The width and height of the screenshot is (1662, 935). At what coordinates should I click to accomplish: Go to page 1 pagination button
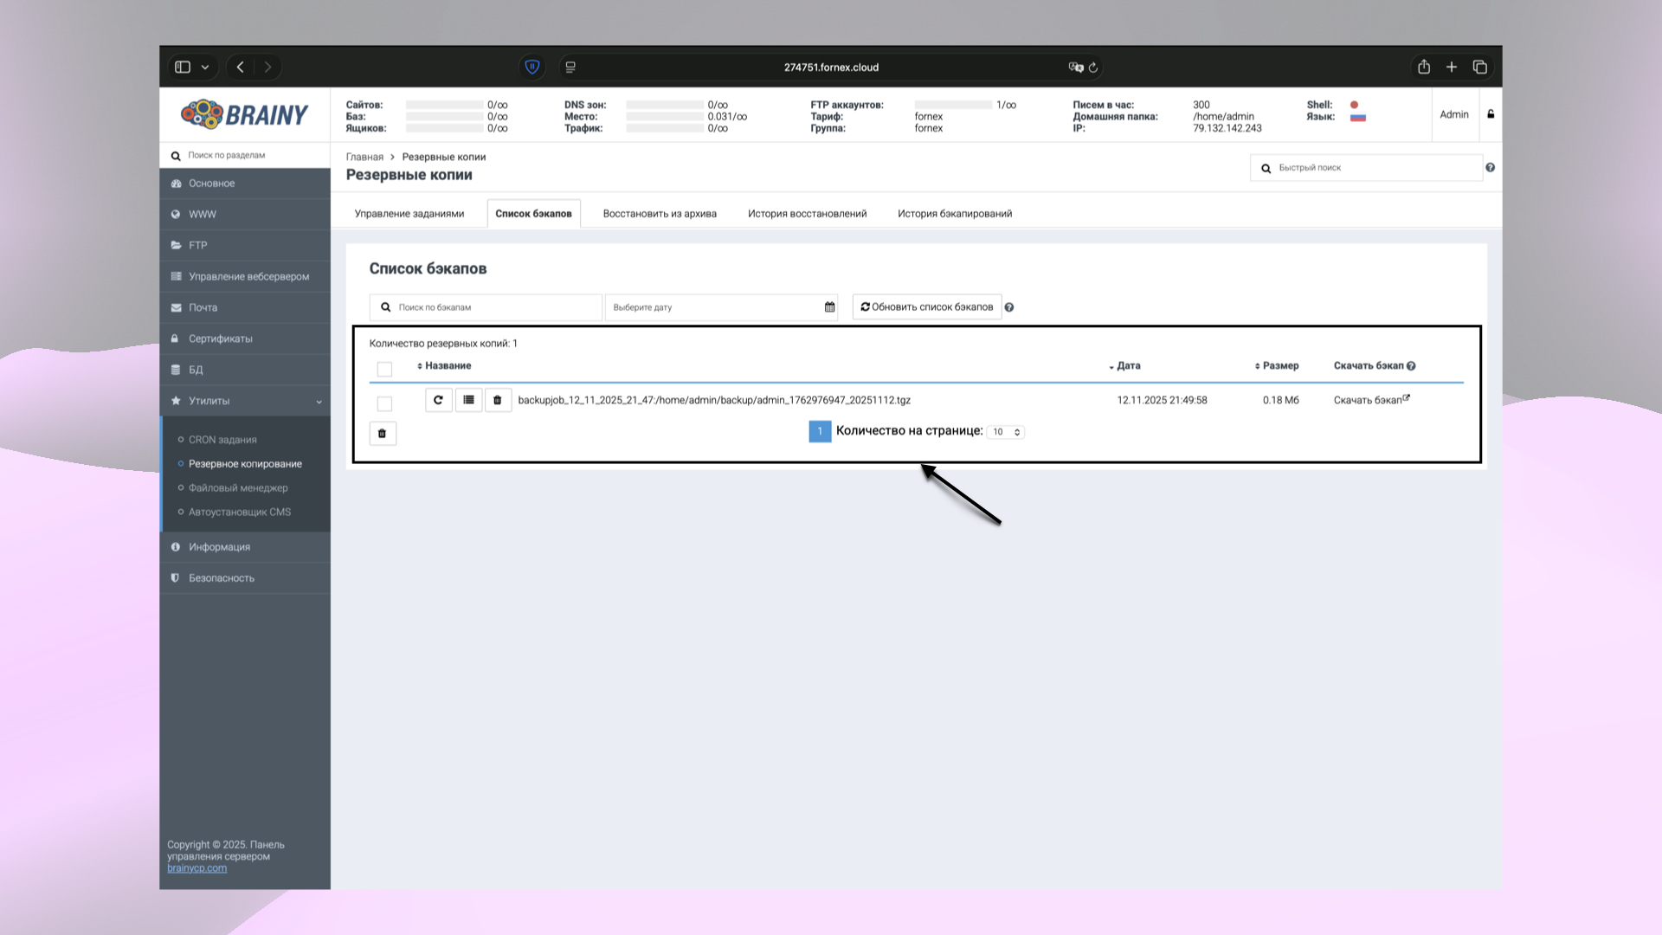pos(820,431)
